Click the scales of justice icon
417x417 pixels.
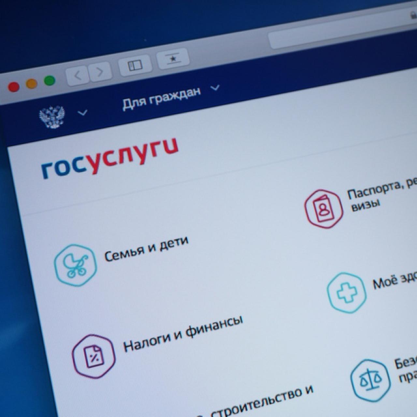pos(370,380)
